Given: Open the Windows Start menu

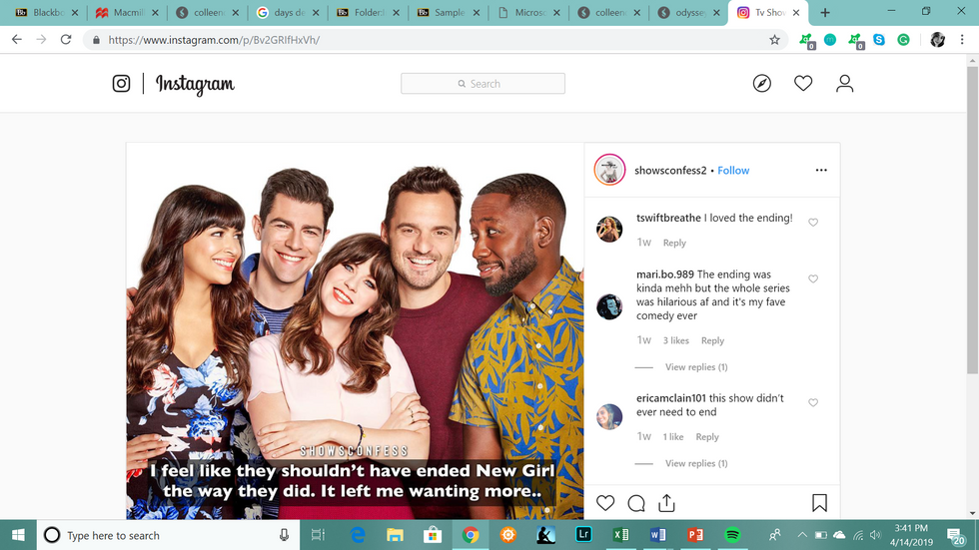Looking at the screenshot, I should (18, 535).
